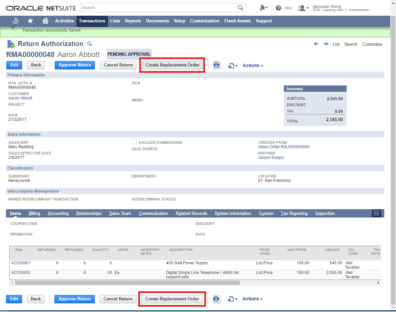The width and height of the screenshot is (396, 312).
Task: Click the bottom Back button
Action: [x=36, y=299]
